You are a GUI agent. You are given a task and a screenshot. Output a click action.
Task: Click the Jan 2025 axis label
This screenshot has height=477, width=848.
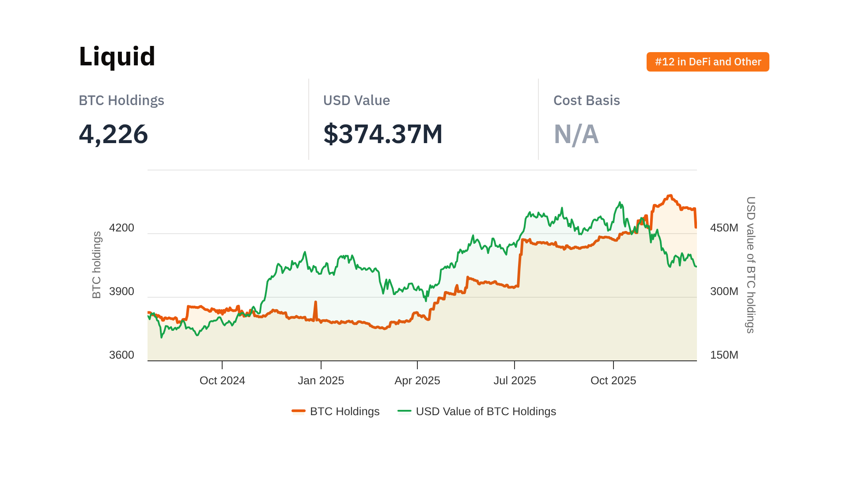pos(321,380)
